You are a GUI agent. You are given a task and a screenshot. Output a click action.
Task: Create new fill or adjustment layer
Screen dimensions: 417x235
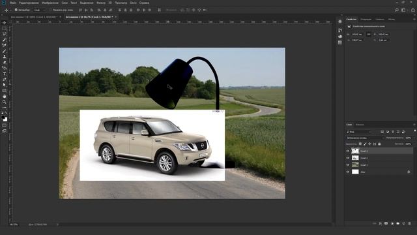coord(392,223)
